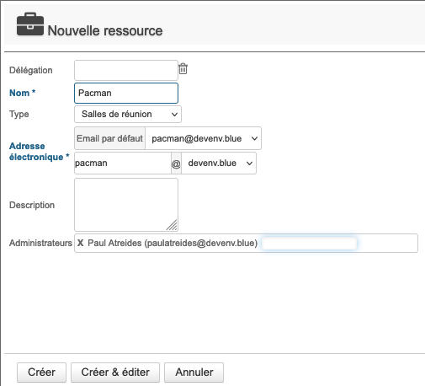Click the Nom * field label

click(23, 93)
